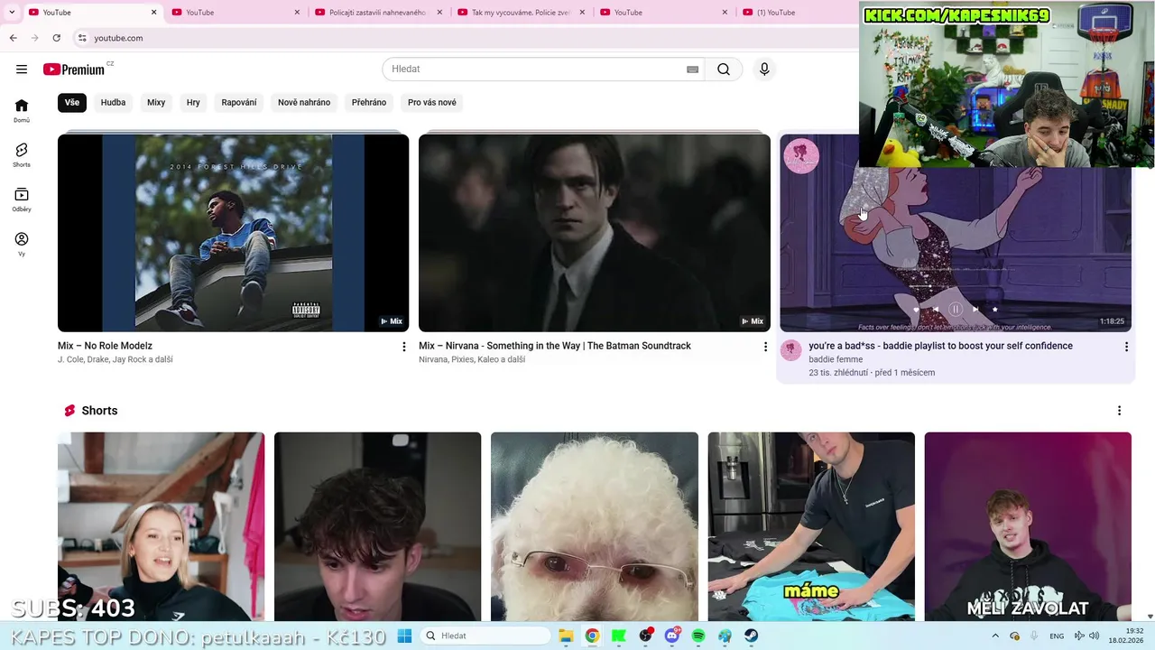Open Shorts from the left sidebar
The height and width of the screenshot is (650, 1155).
pos(22,154)
